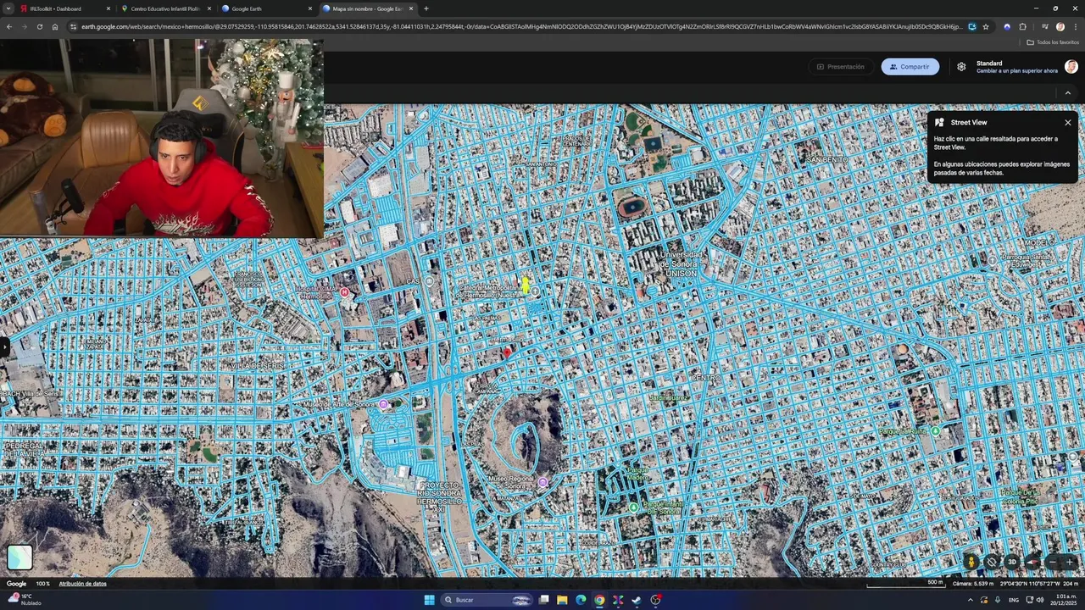Open Google Earth settings gear

click(961, 67)
